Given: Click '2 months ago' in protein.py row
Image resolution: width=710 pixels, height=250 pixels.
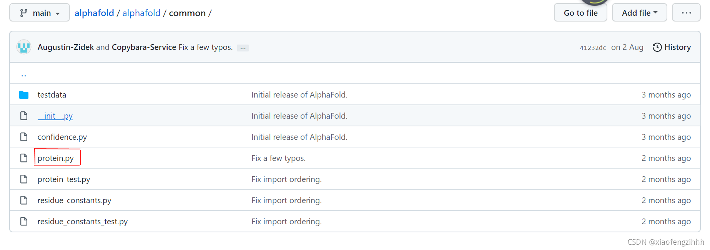Looking at the screenshot, I should [x=666, y=158].
